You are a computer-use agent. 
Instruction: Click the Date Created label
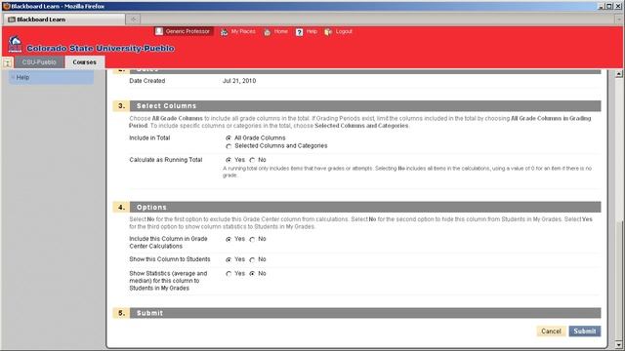(x=147, y=81)
